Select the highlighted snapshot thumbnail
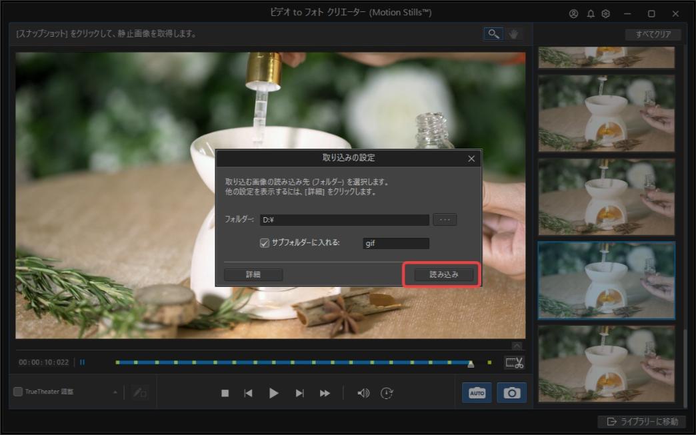Screen dimensions: 696x435 605,280
